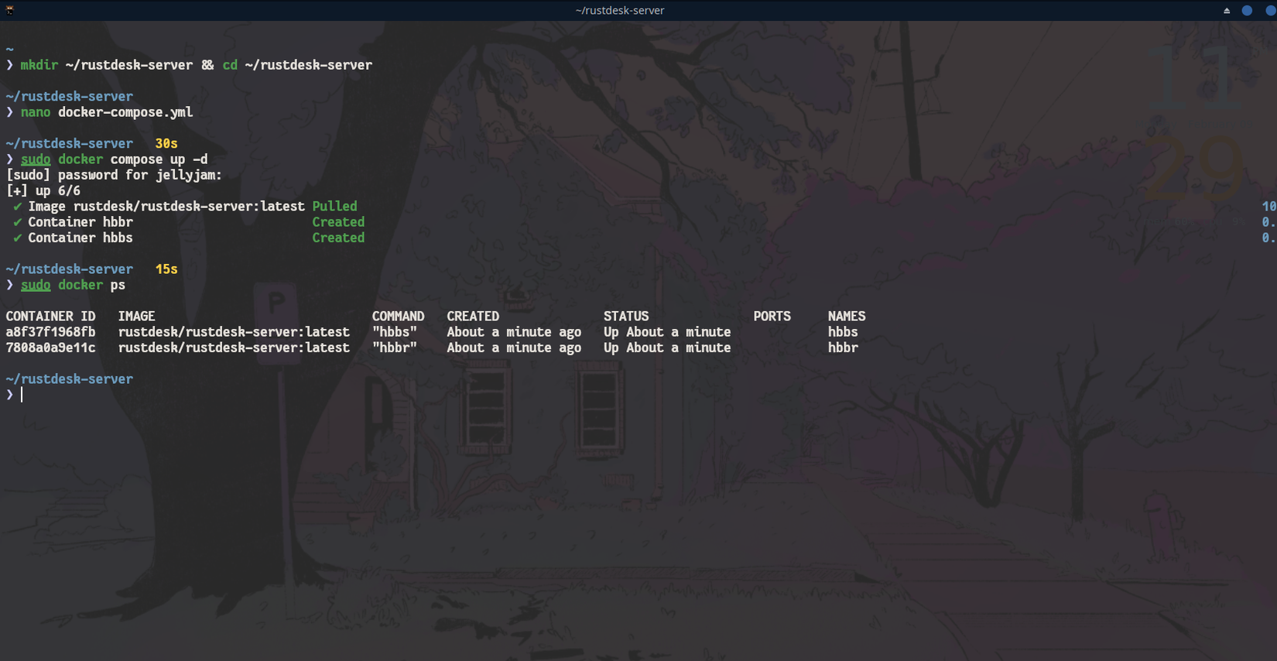Click the 'COMMAND' column header
Screen dimensions: 1277x661
pyautogui.click(x=398, y=317)
